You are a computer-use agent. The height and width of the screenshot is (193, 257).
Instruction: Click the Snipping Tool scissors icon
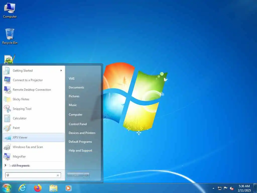click(x=7, y=109)
